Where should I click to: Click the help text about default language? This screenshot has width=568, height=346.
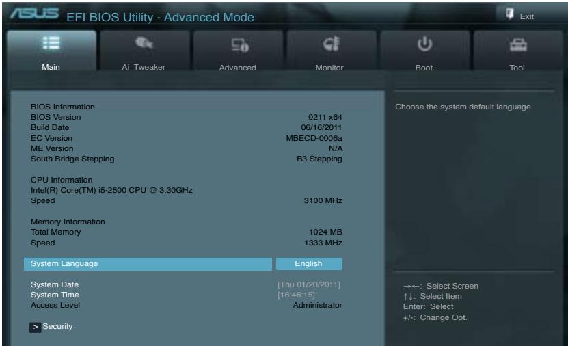tap(463, 107)
